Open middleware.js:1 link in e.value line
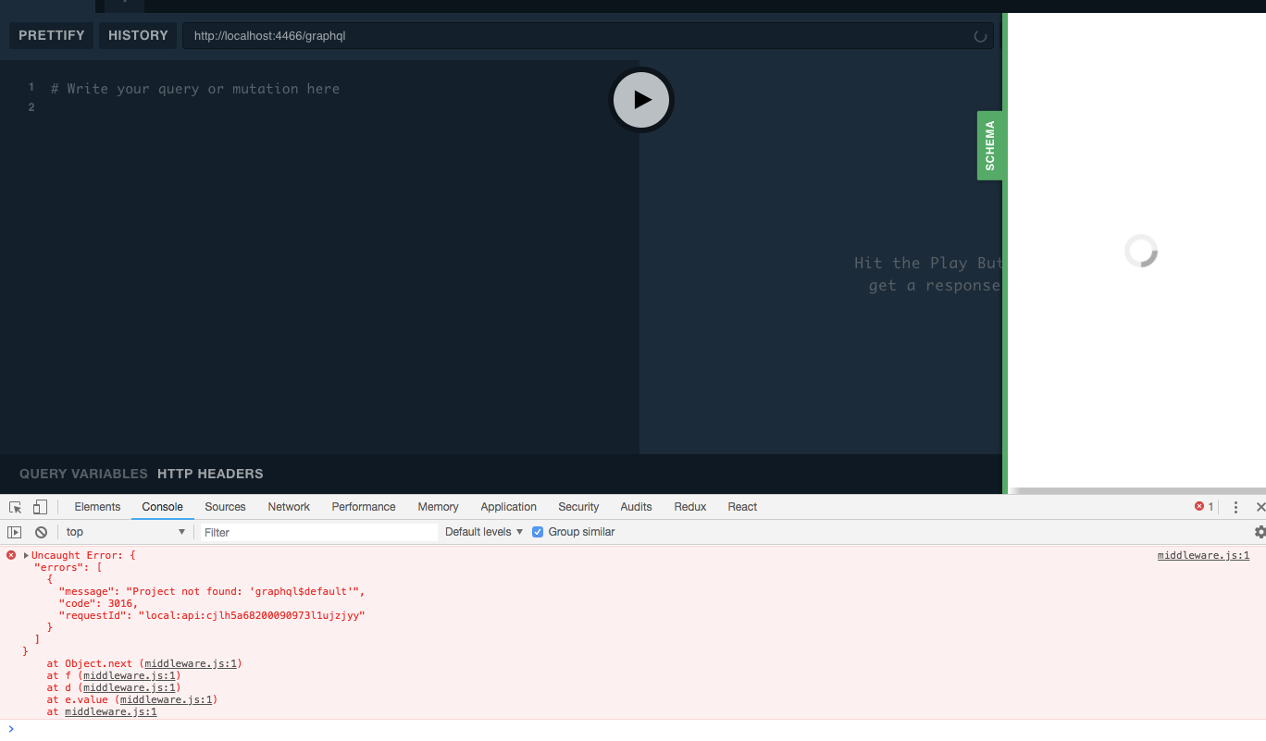Viewport: 1266px width, 741px height. coord(166,699)
